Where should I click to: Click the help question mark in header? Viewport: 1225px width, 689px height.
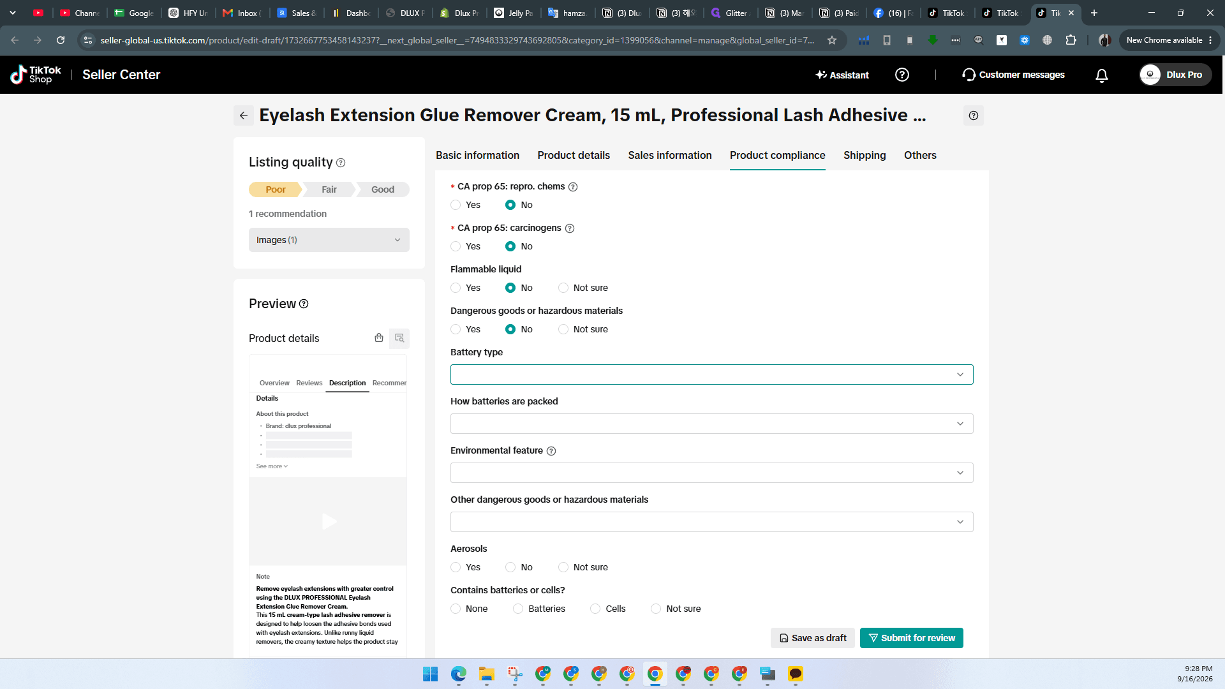point(902,75)
